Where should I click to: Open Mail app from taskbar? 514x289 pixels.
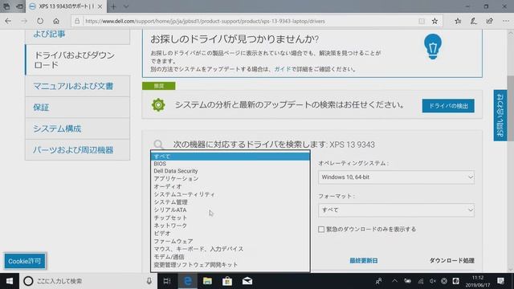point(247,281)
